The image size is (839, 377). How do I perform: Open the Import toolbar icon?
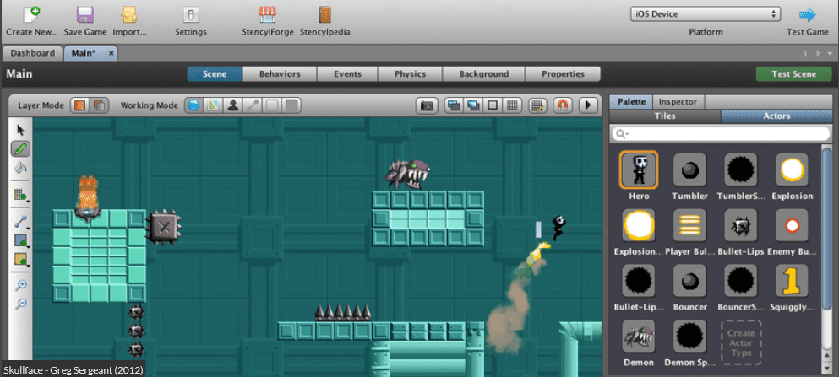coord(129,14)
